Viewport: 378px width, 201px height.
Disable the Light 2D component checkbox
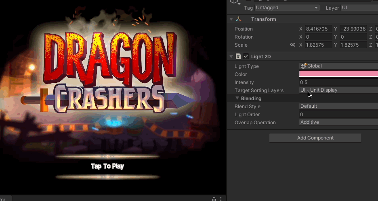point(246,56)
